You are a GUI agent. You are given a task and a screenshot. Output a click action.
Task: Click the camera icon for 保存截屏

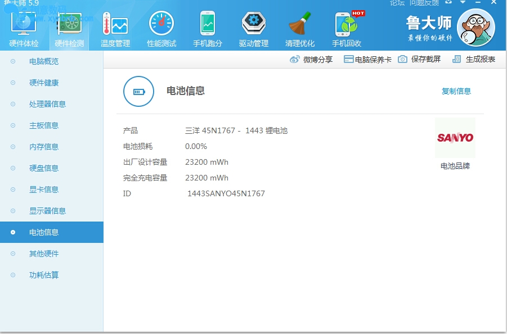pyautogui.click(x=402, y=59)
